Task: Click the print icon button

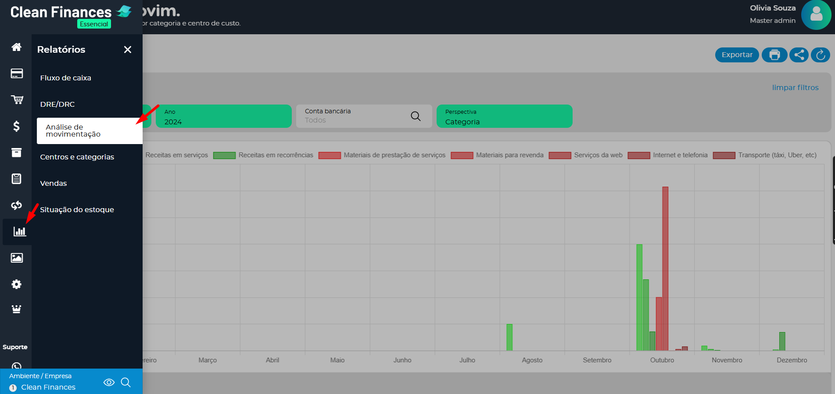Action: pyautogui.click(x=774, y=55)
